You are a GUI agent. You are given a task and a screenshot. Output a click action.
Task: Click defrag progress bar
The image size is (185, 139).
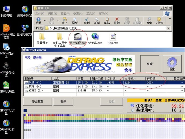(x=73, y=110)
